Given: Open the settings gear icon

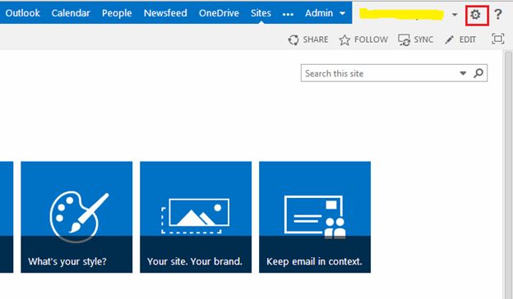Looking at the screenshot, I should 475,15.
